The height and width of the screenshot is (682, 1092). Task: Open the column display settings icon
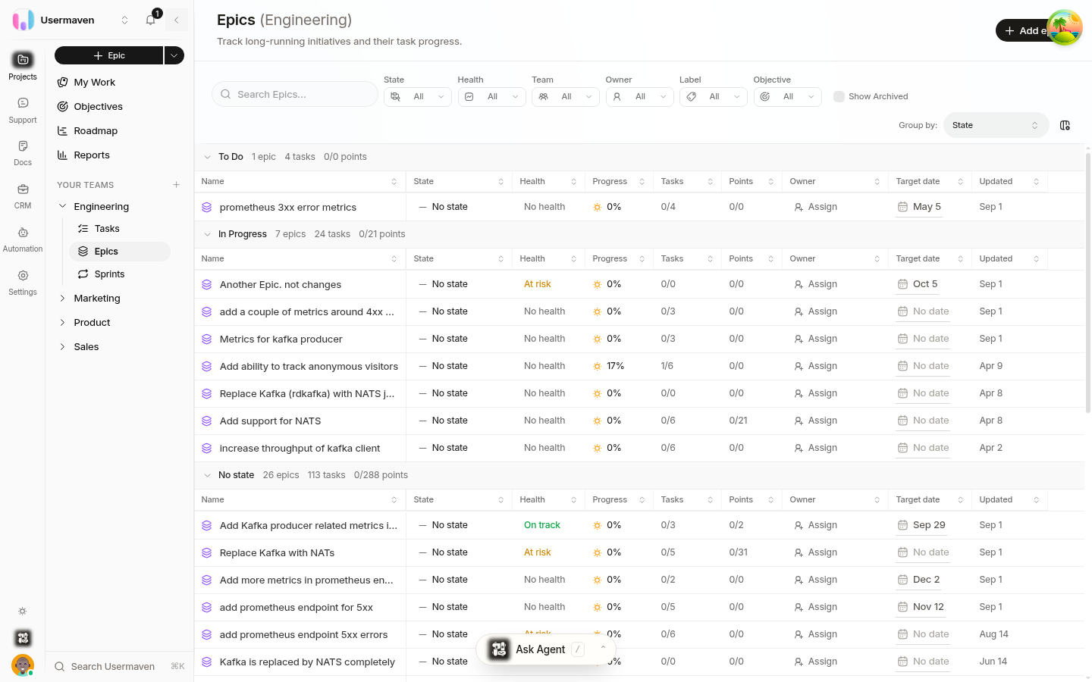click(1065, 125)
